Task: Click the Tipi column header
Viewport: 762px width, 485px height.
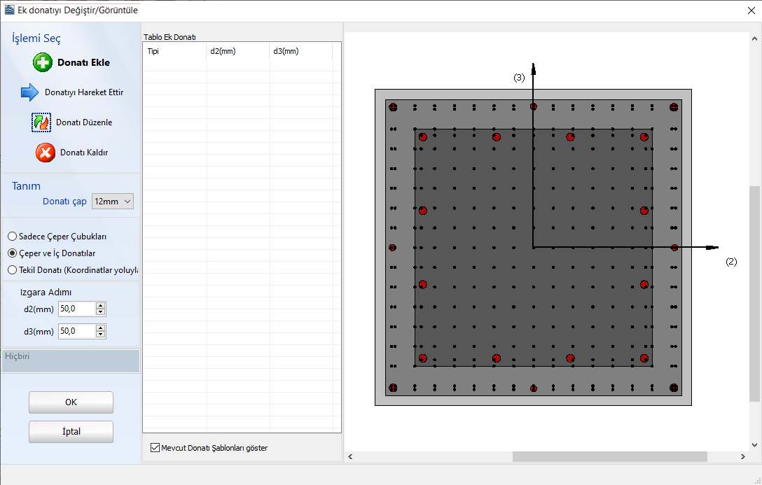Action: 174,51
